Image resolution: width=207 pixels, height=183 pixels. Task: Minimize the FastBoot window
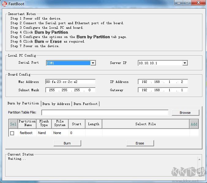(179, 2)
